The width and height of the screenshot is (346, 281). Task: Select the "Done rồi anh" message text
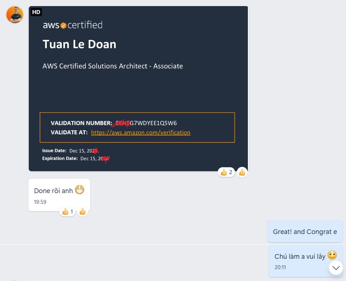53,191
